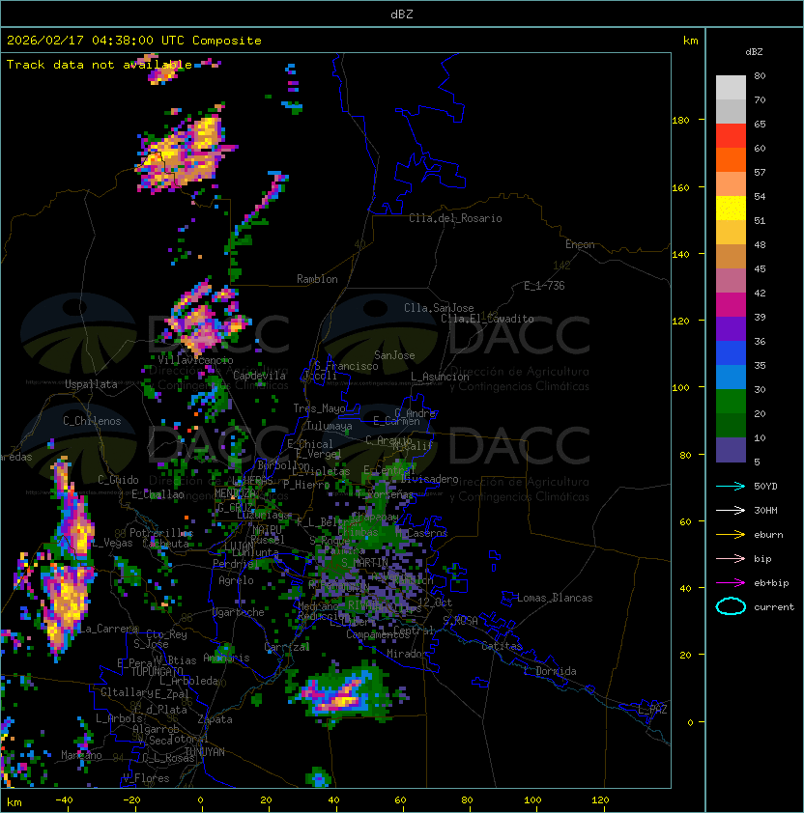Viewport: 804px width, 813px height.
Task: Click the '30HM' legend label
Action: click(765, 510)
